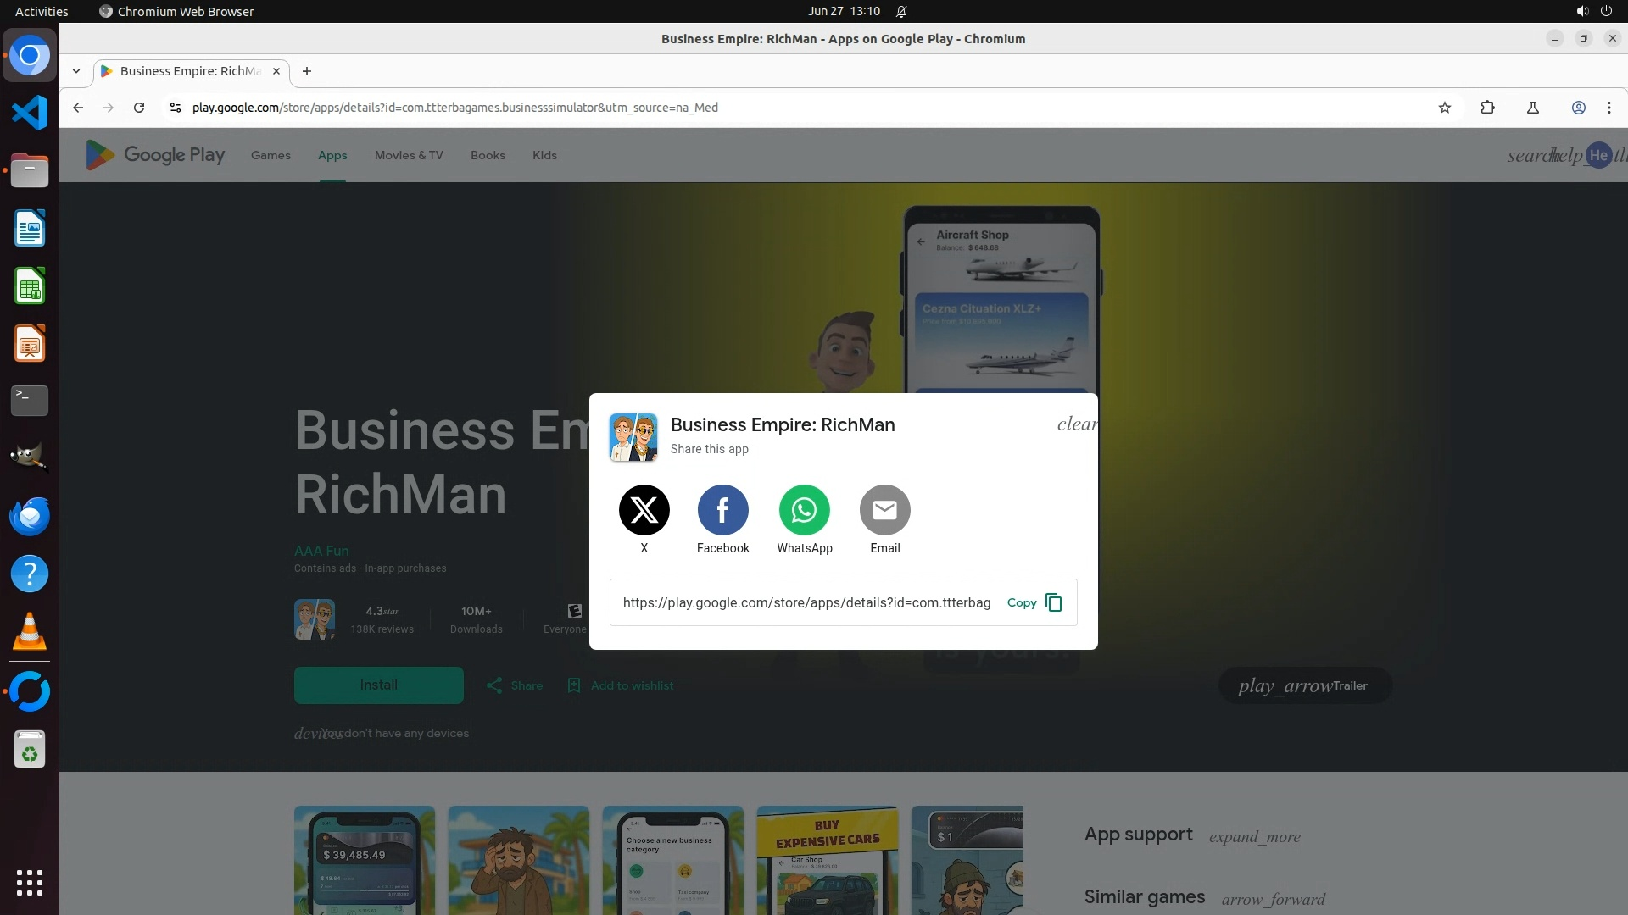The width and height of the screenshot is (1628, 915).
Task: Click the Copy link button
Action: [x=1034, y=602]
